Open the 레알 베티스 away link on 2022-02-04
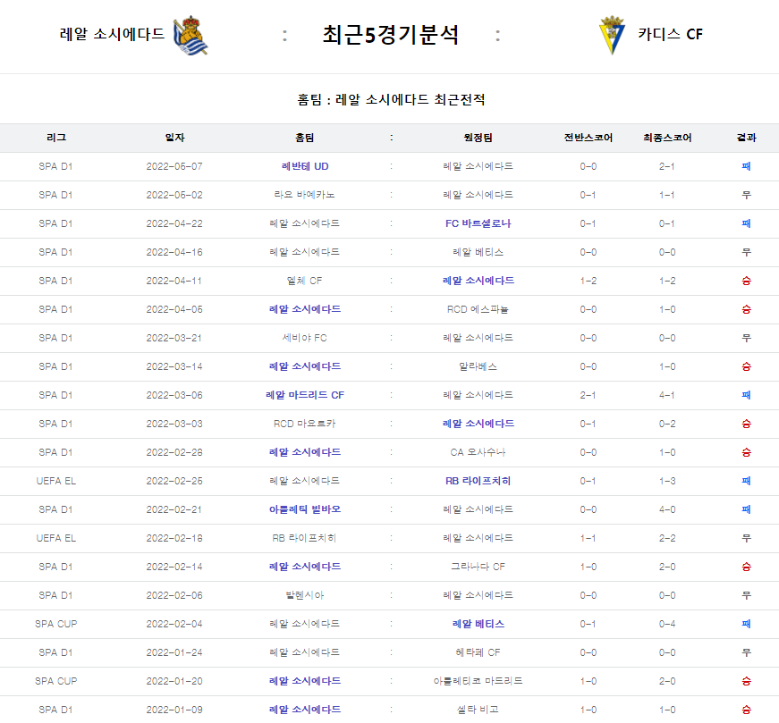The width and height of the screenshot is (779, 723). pyautogui.click(x=478, y=624)
